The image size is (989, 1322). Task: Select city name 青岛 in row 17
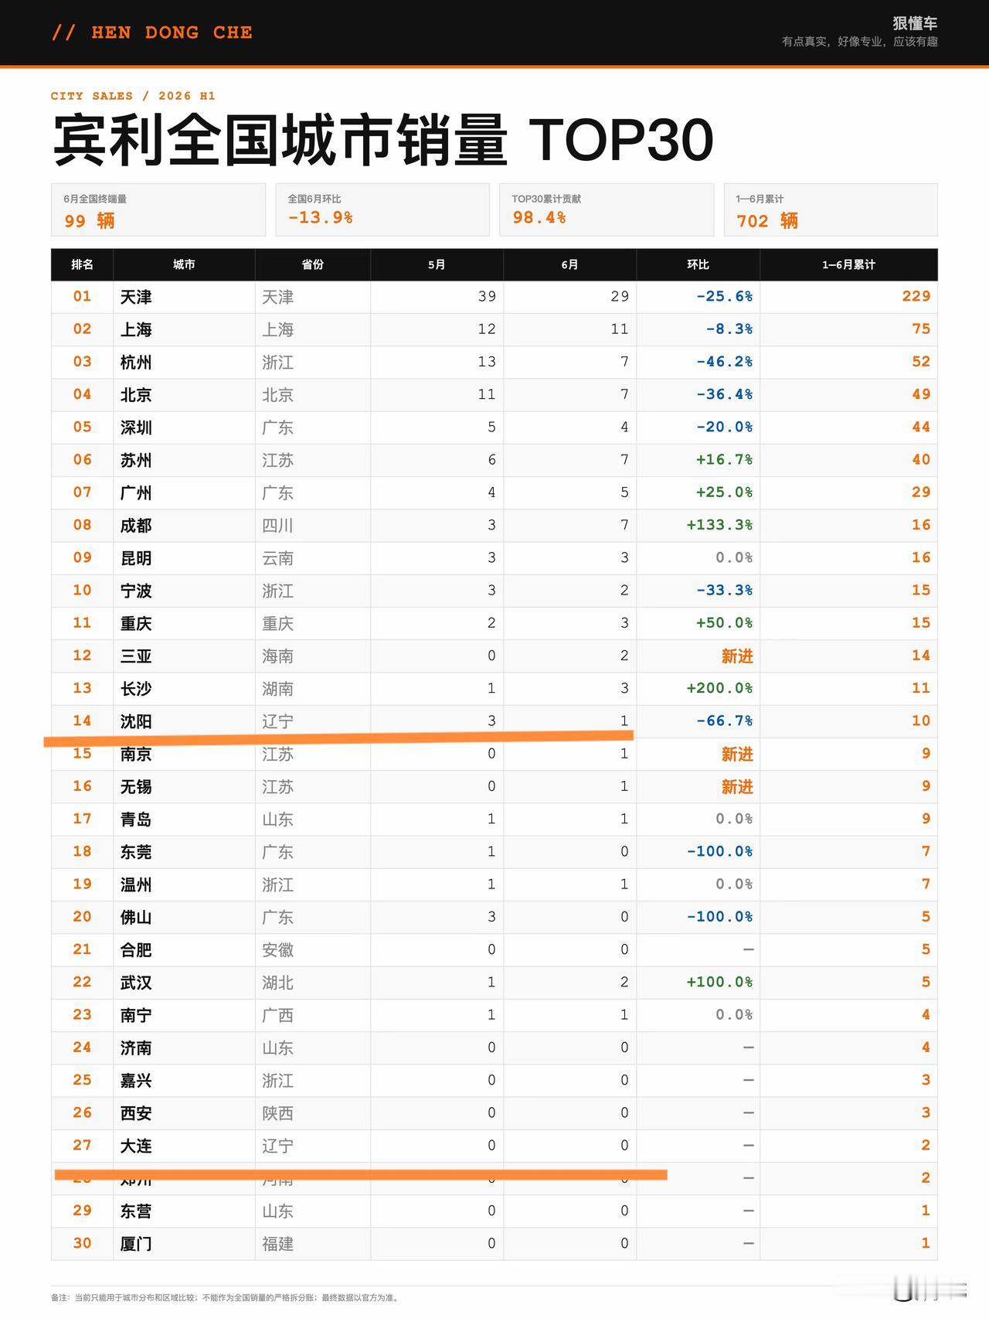pos(136,819)
